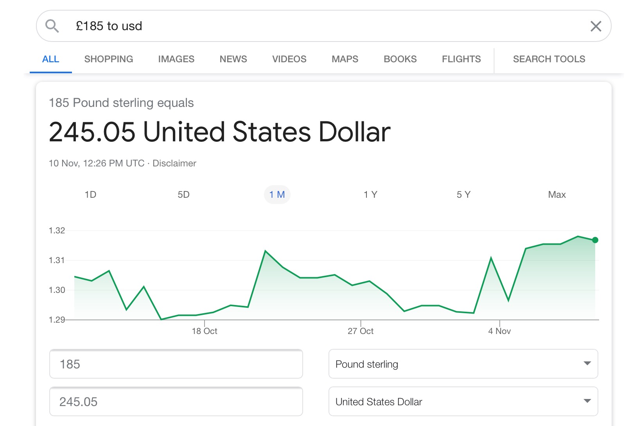
Task: Open the United States Dollar currency dropdown
Action: click(x=463, y=402)
